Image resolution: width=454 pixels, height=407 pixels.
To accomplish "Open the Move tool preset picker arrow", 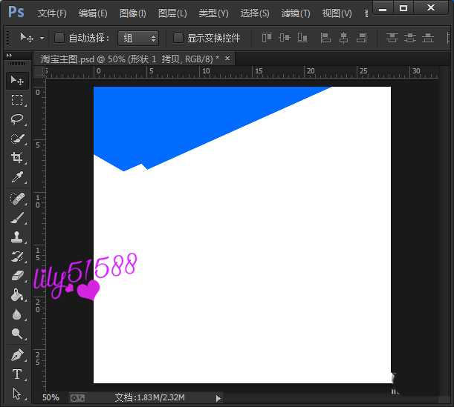I will pyautogui.click(x=42, y=38).
